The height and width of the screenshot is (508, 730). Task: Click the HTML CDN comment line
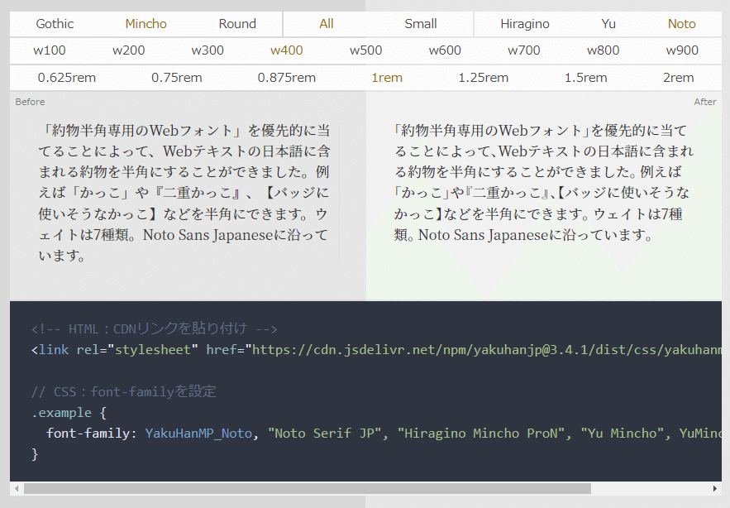tap(154, 328)
